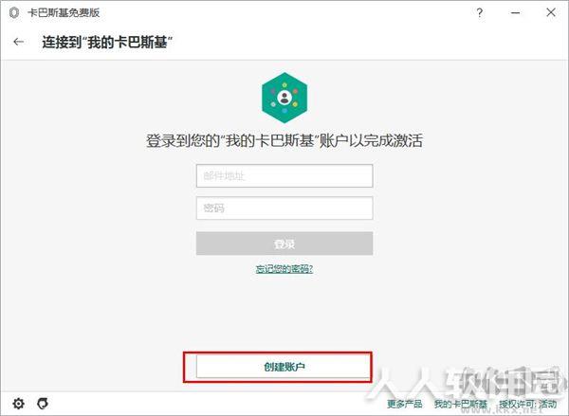Viewport: 569px width, 416px height.
Task: Go back using the left arrow
Action: point(19,42)
